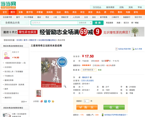Click the 国美 top link
145x117 pixels.
point(130,7)
